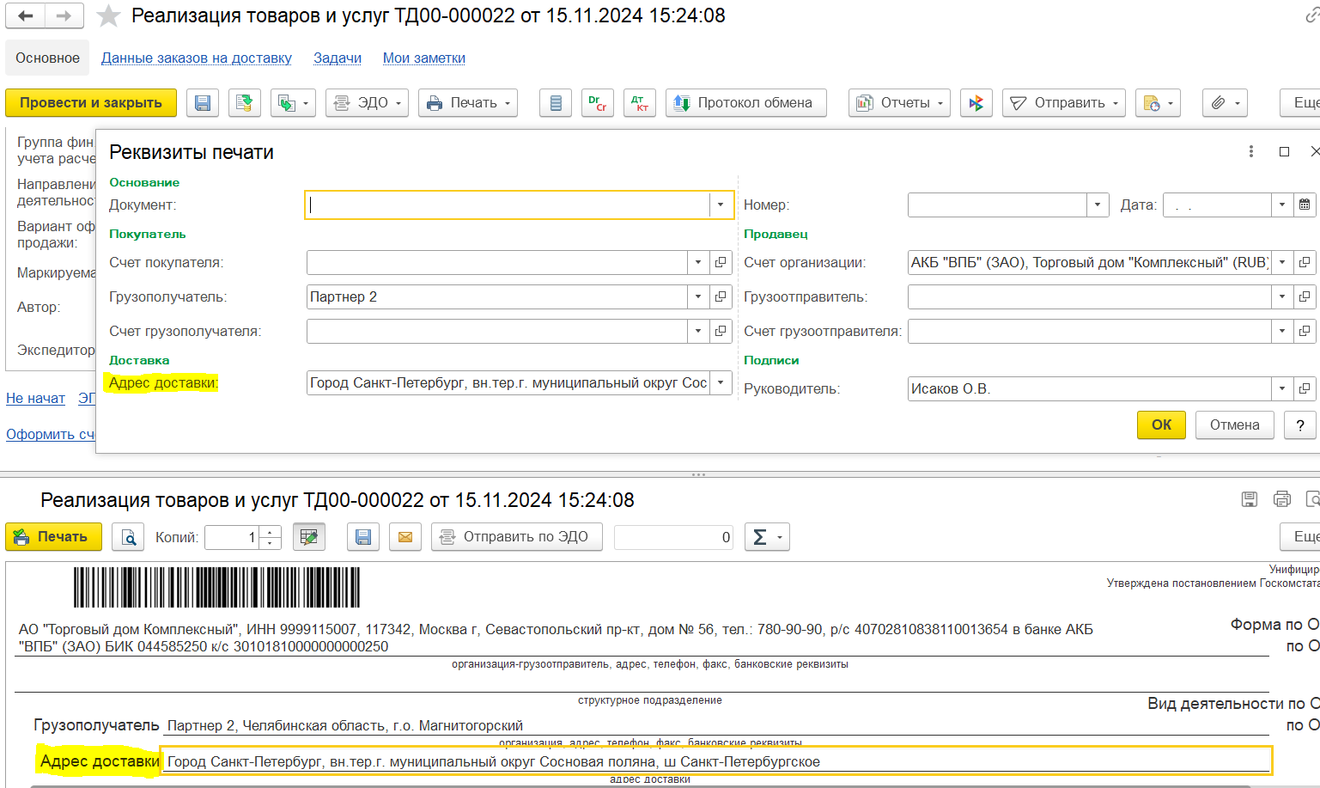The height and width of the screenshot is (788, 1320).
Task: Click into the Грузоотправитель input field
Action: (x=1088, y=297)
